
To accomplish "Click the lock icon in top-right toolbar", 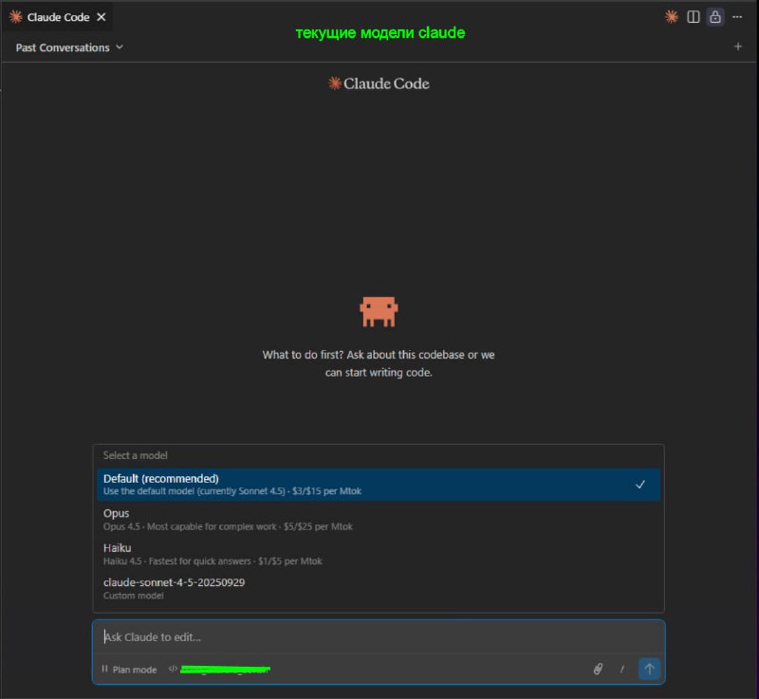I will 715,17.
